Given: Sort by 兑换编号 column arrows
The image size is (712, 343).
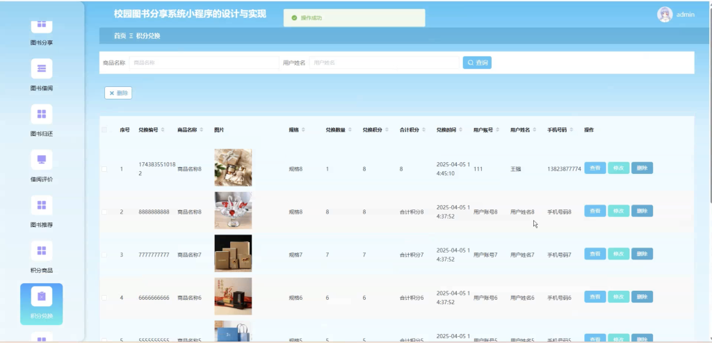Looking at the screenshot, I should (163, 130).
